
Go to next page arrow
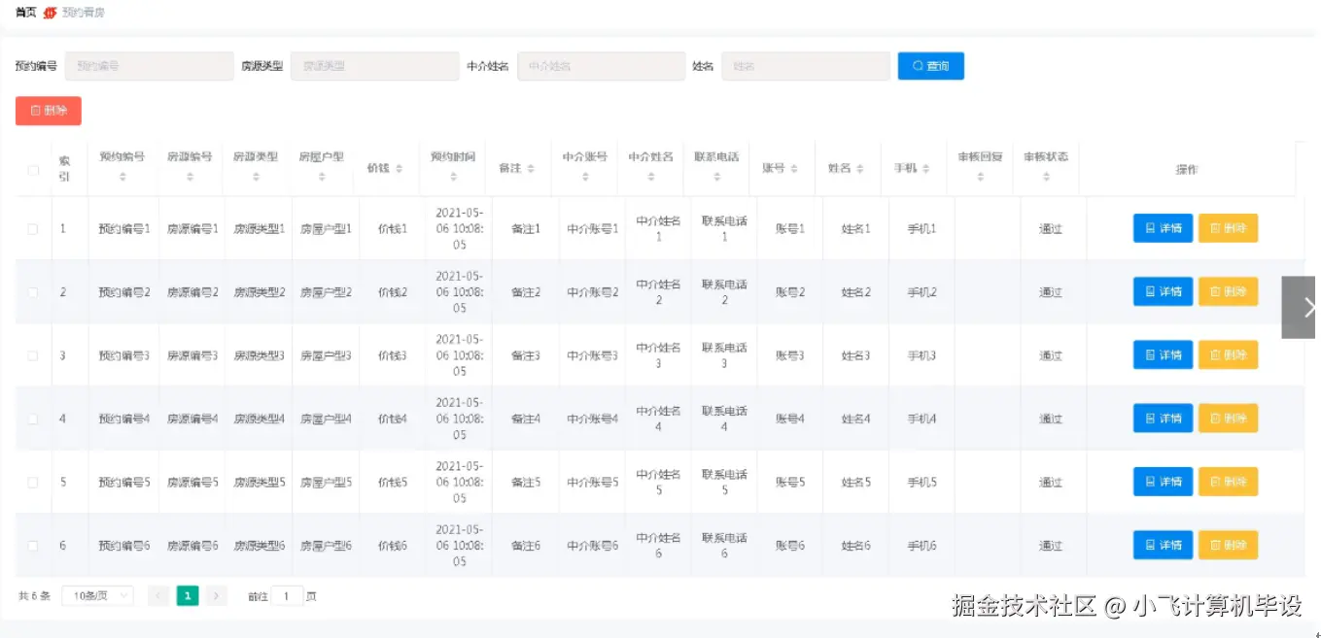tap(217, 596)
